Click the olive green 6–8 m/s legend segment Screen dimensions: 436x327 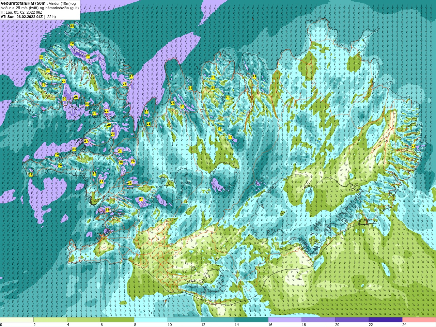coord(118,320)
